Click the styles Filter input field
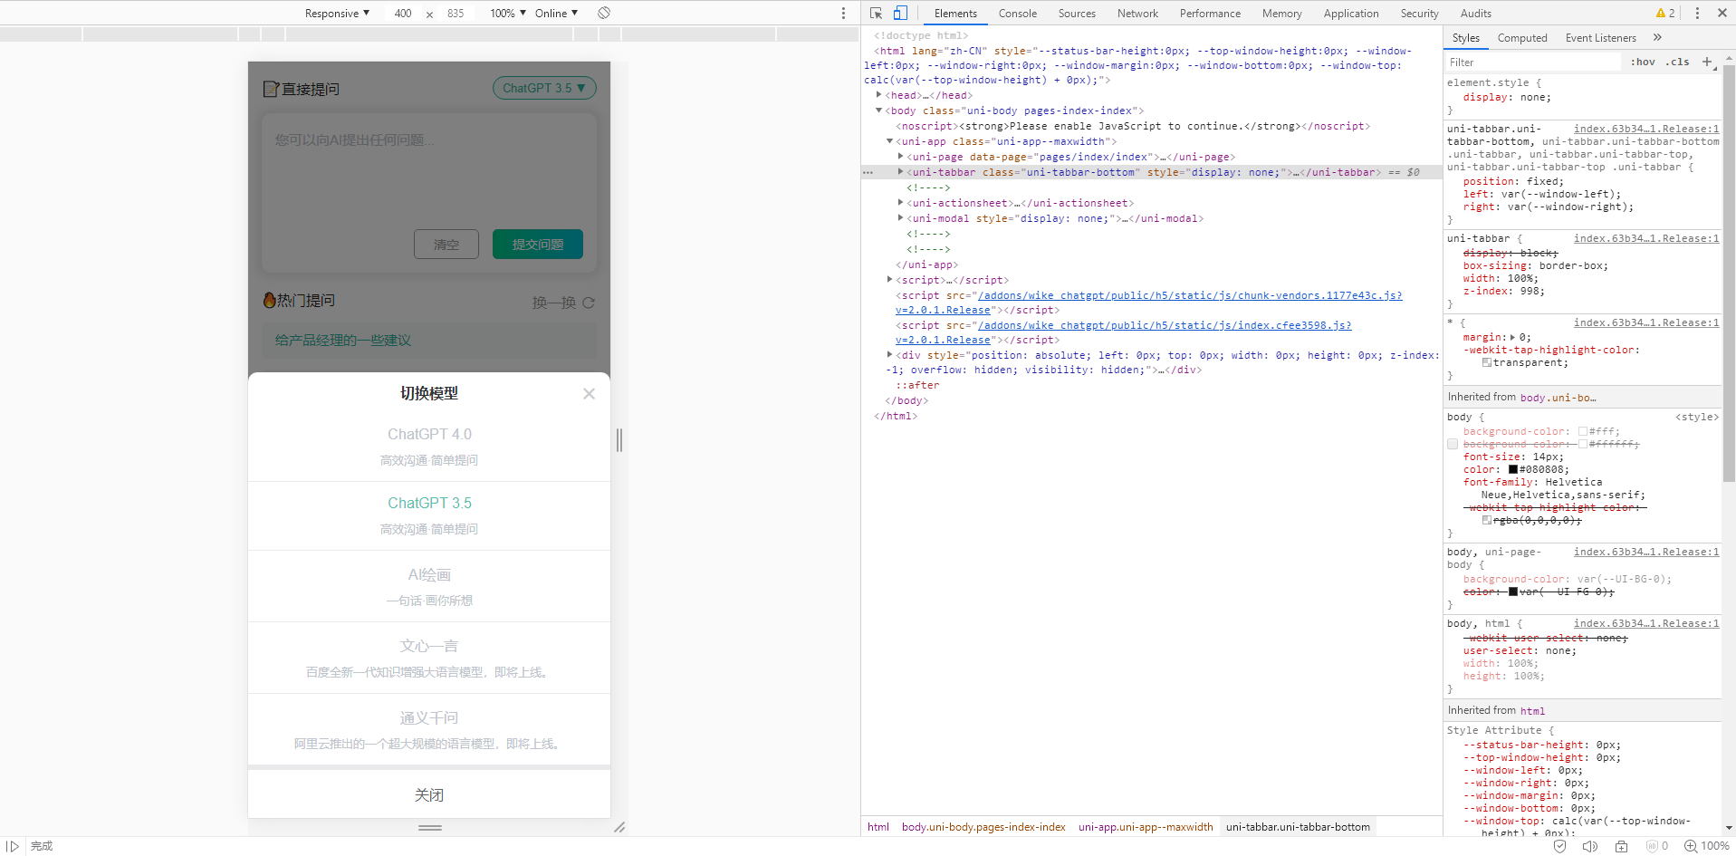Screen dimensions: 1736x856 click(x=1532, y=62)
